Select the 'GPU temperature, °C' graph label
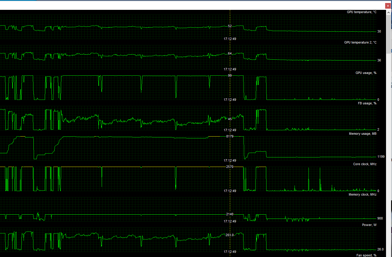The width and height of the screenshot is (392, 257). click(x=362, y=12)
